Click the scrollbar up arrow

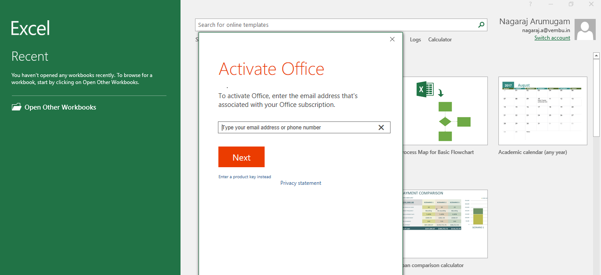click(597, 55)
